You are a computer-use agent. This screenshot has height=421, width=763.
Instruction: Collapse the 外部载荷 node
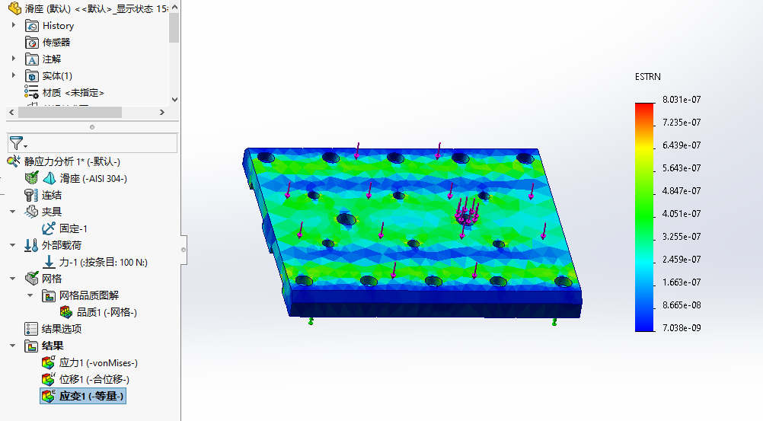pos(13,245)
